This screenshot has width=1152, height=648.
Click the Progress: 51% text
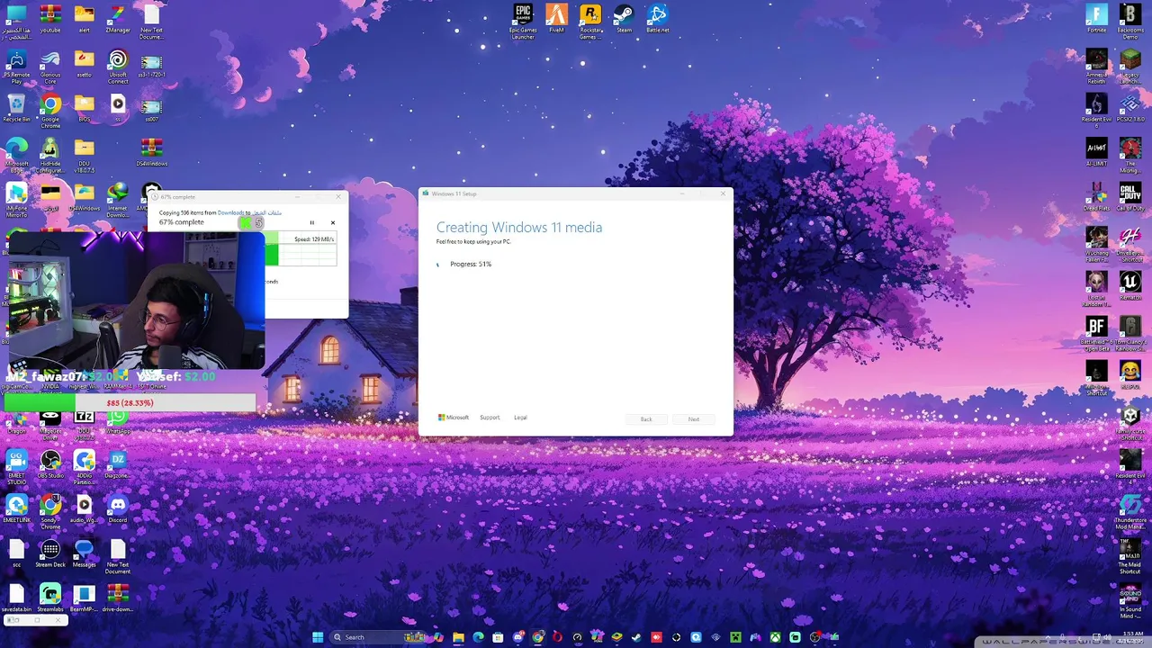(471, 265)
